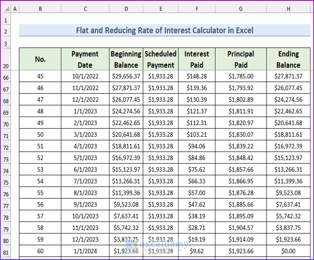Select payment number 45 cell

tap(40, 76)
